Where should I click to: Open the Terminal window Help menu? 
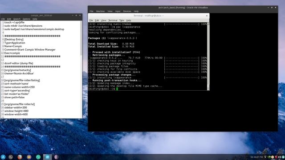129,20
